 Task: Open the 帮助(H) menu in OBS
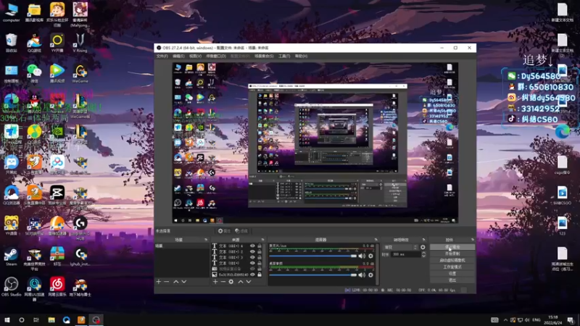301,57
